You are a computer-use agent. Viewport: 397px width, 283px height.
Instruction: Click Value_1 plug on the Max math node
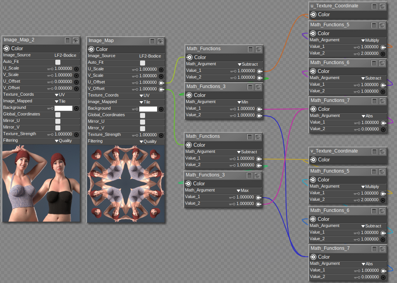tap(258, 197)
